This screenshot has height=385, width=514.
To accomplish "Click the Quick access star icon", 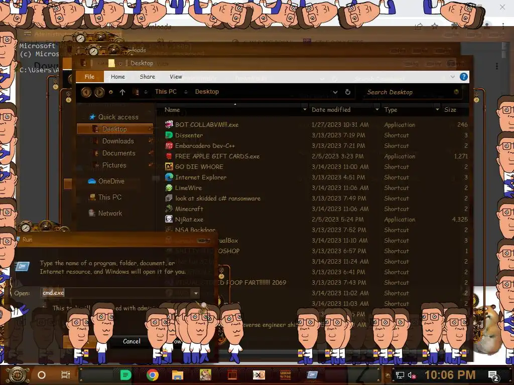I will 92,117.
